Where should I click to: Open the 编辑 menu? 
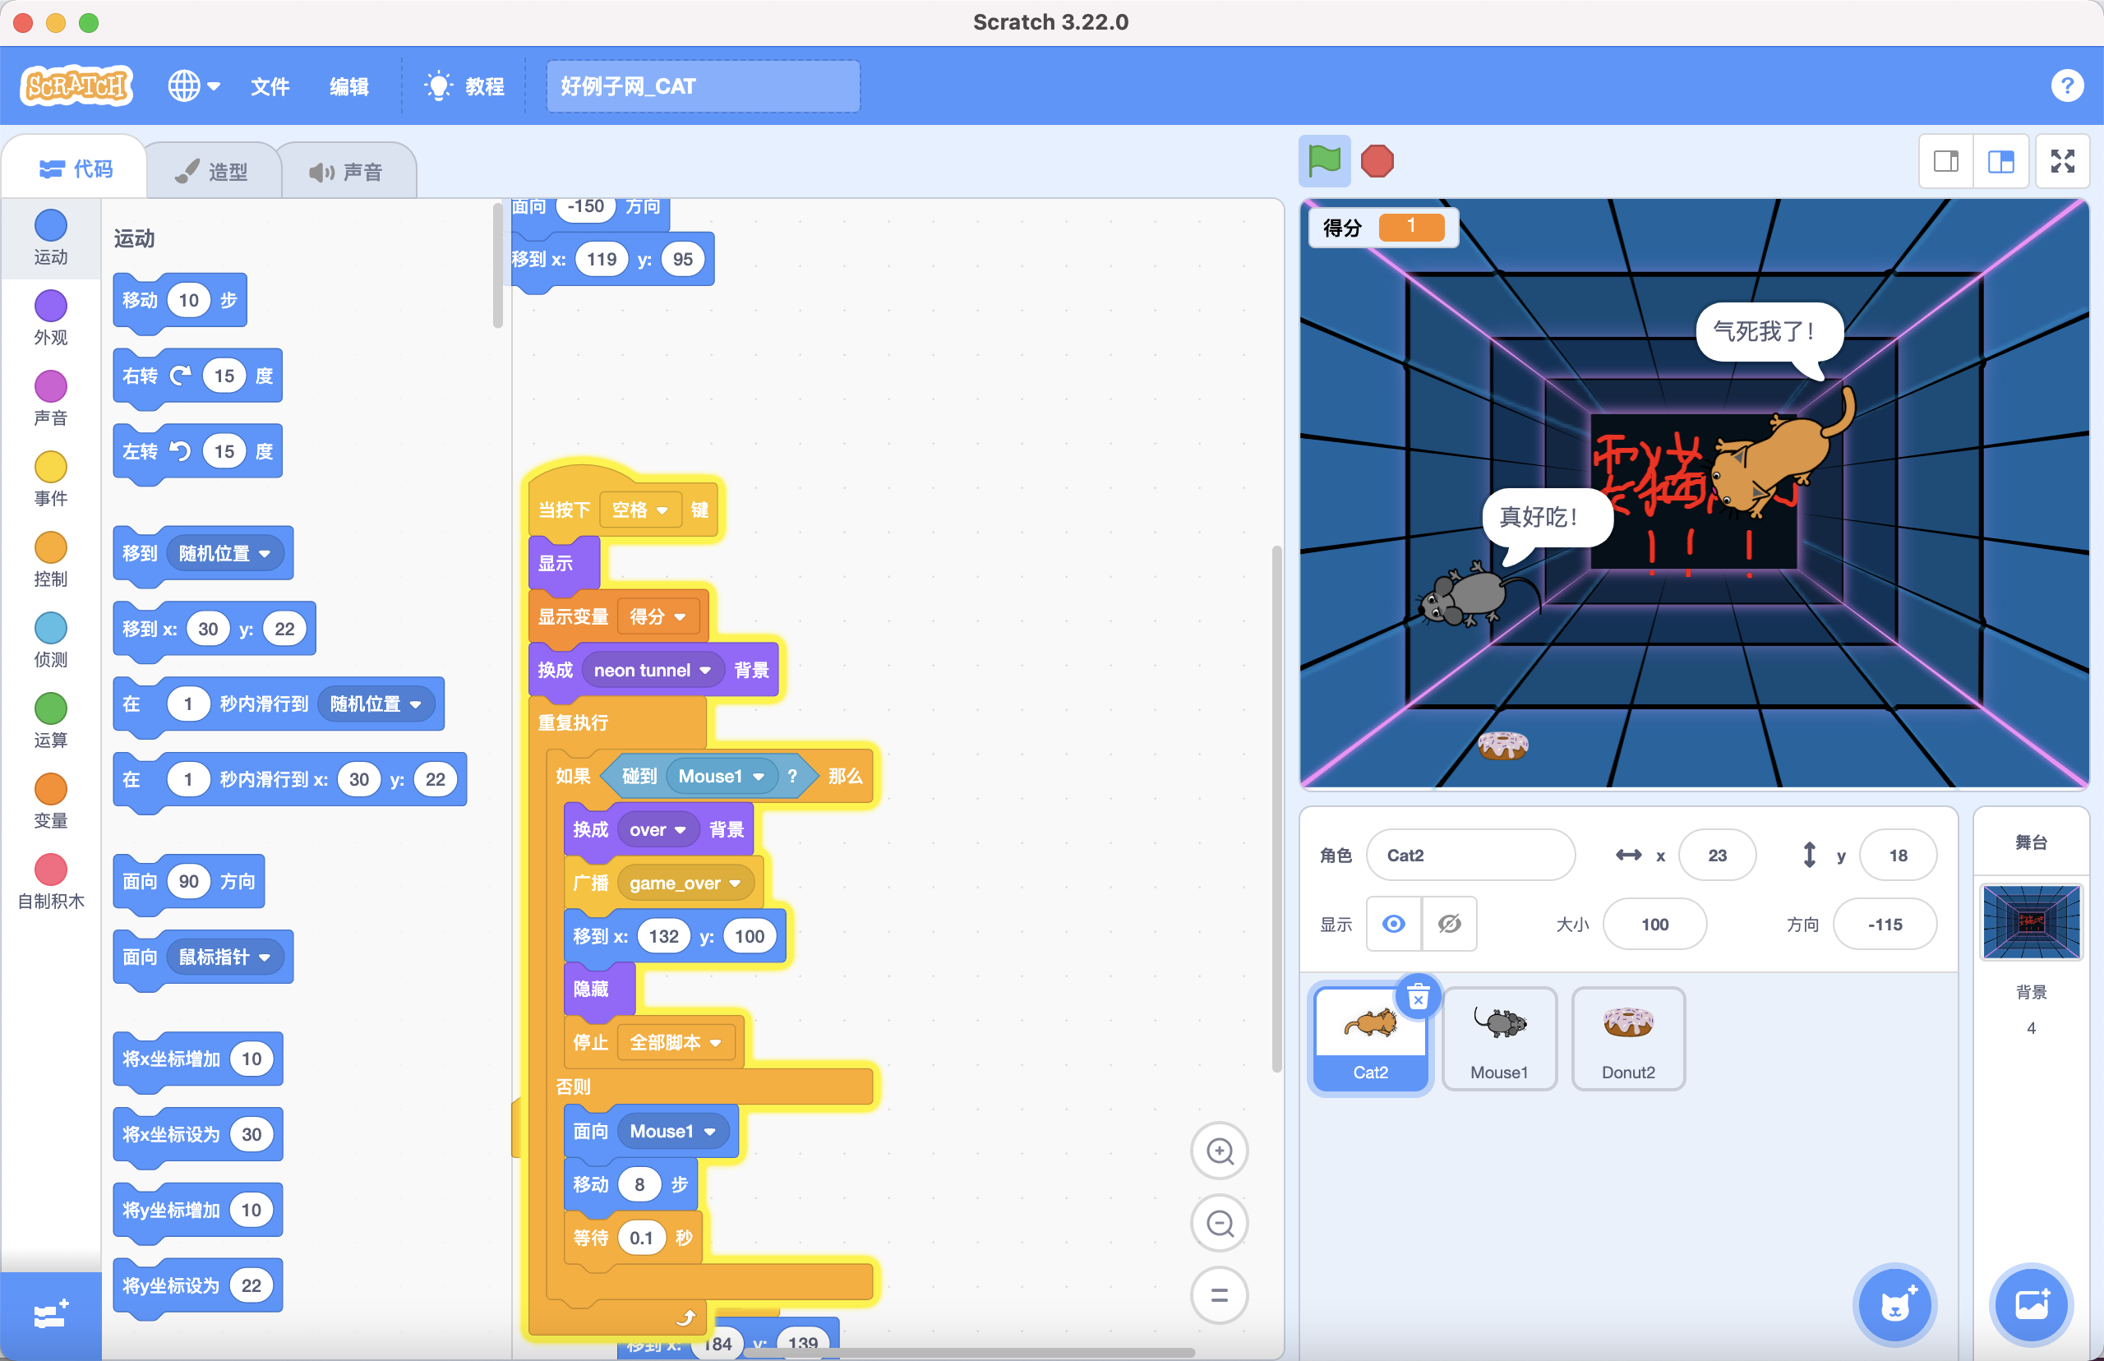click(349, 85)
